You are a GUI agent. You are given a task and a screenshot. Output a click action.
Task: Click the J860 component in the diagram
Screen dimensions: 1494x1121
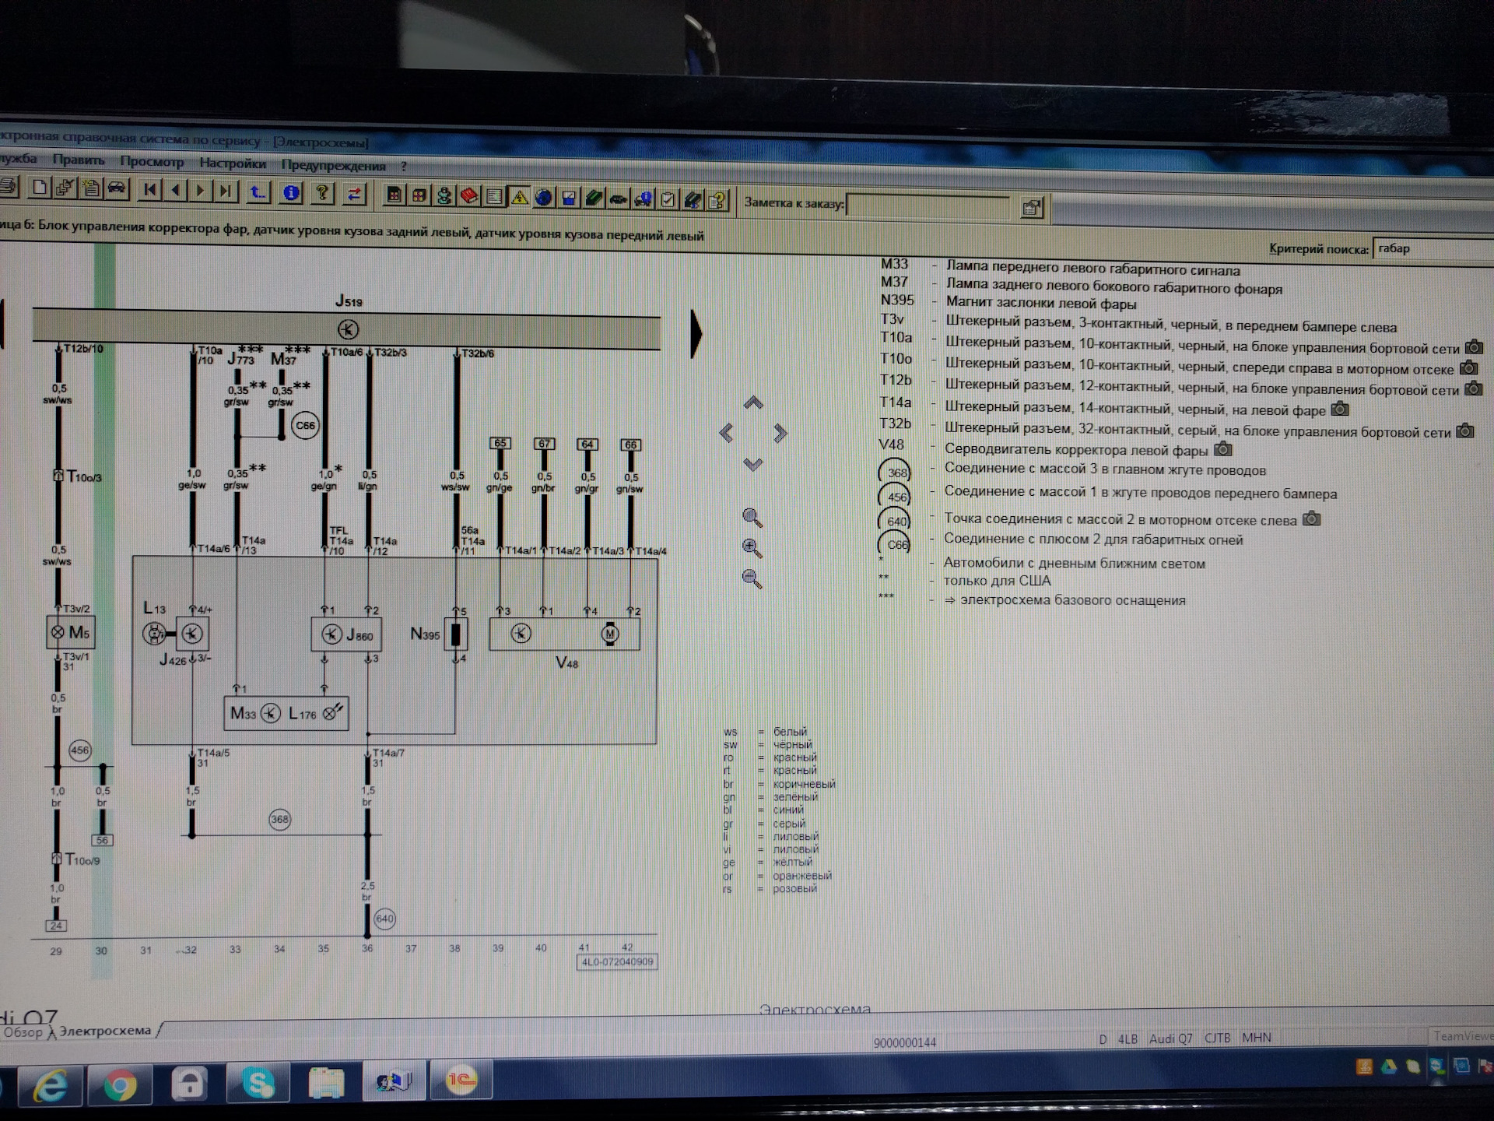click(346, 635)
